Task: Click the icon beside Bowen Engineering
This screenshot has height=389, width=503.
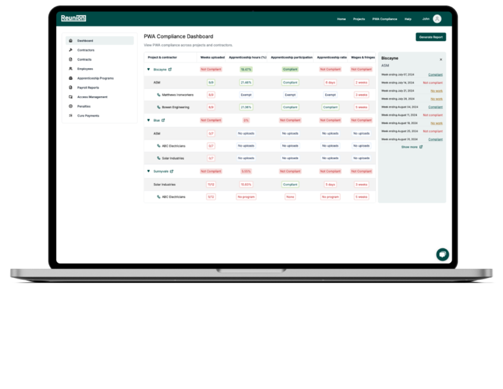Action: 159,107
